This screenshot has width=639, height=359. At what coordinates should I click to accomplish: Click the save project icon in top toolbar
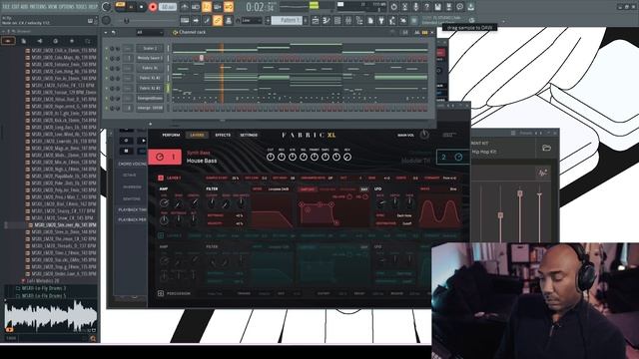(x=437, y=7)
